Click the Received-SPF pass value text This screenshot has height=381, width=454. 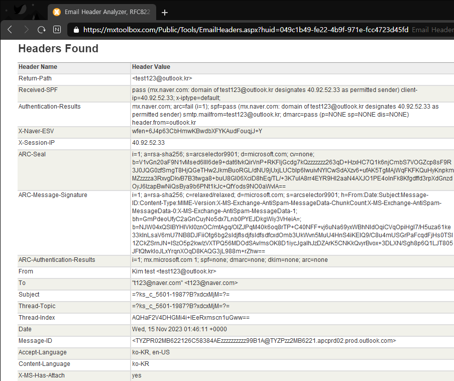coord(275,94)
